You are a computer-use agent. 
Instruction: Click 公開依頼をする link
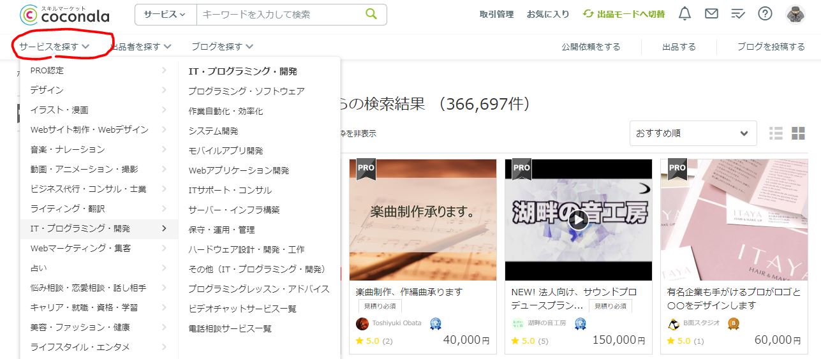click(x=591, y=47)
